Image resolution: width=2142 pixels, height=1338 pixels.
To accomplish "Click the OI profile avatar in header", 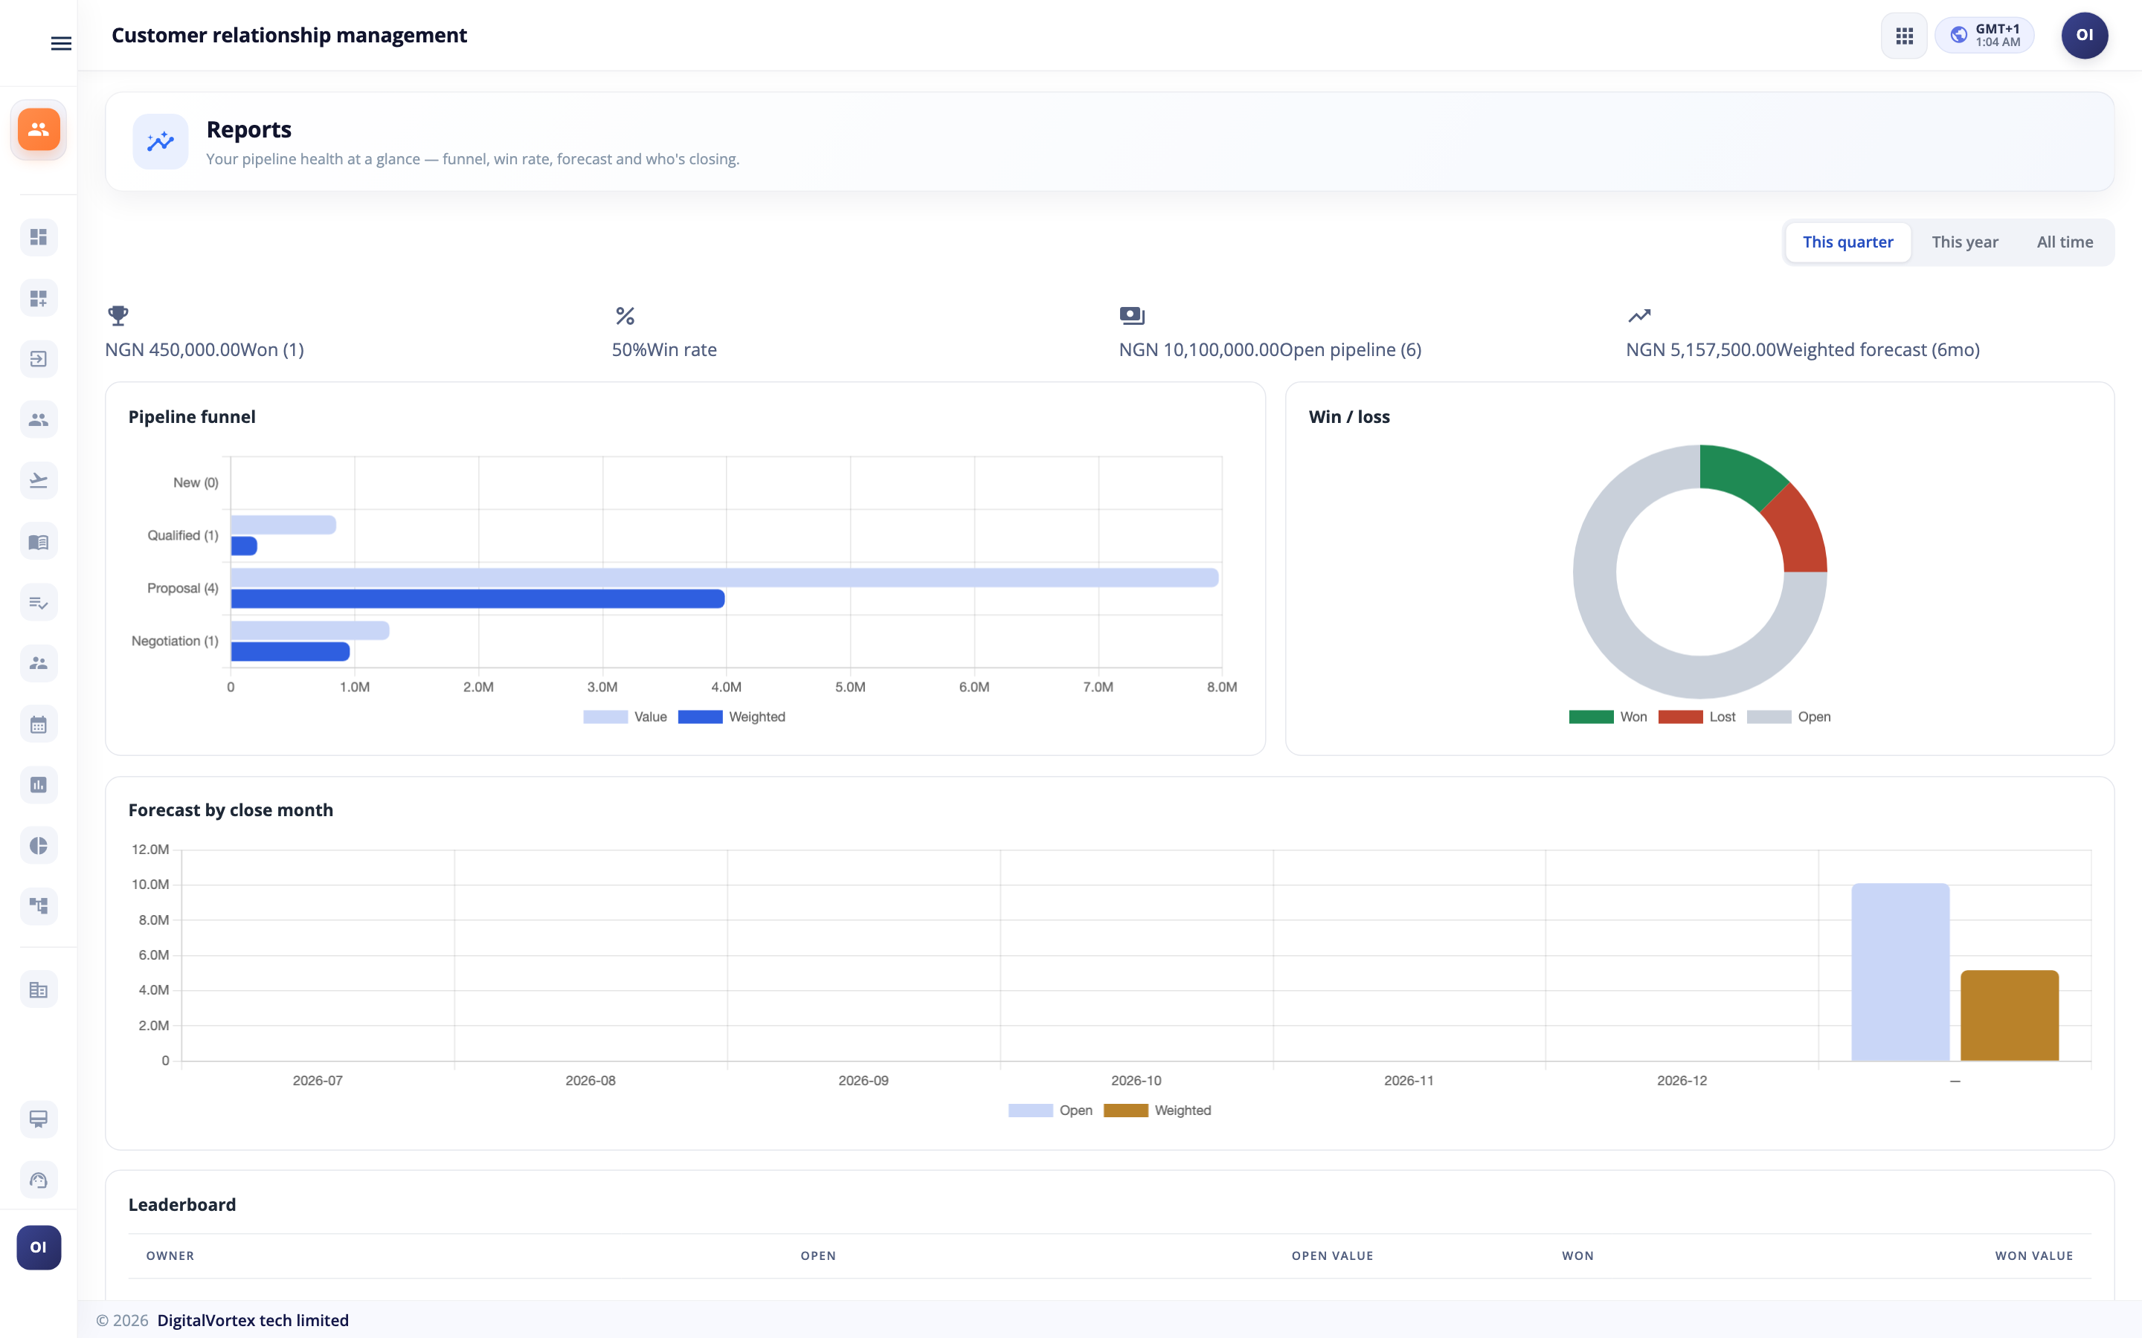I will [x=2085, y=36].
